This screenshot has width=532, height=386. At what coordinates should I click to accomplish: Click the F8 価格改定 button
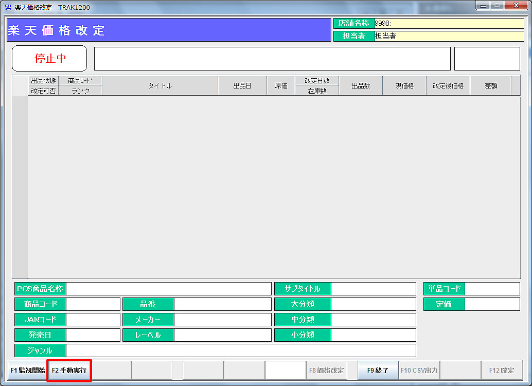coord(327,371)
